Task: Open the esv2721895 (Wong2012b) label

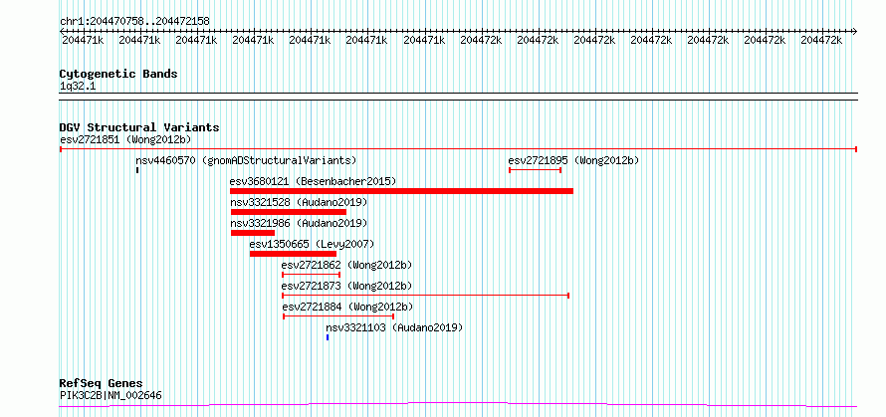Action: click(x=573, y=160)
